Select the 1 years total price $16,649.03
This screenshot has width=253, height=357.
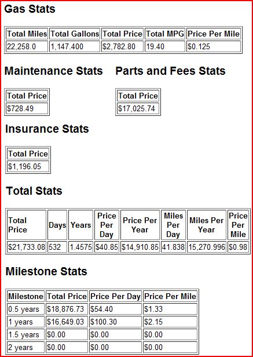pyautogui.click(x=67, y=322)
